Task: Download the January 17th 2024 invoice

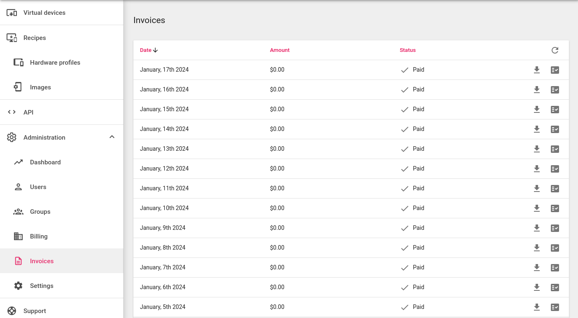Action: (536, 70)
